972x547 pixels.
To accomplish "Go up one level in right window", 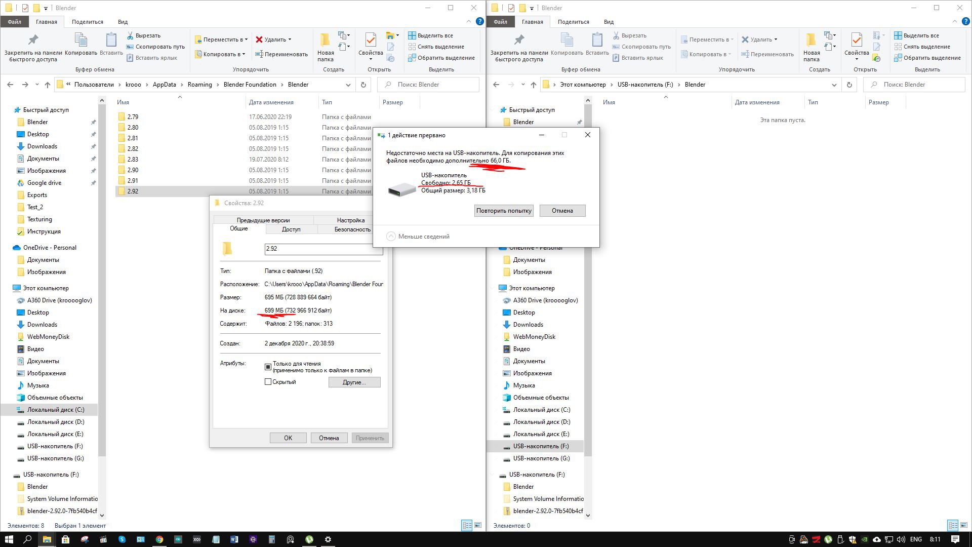I will (534, 85).
